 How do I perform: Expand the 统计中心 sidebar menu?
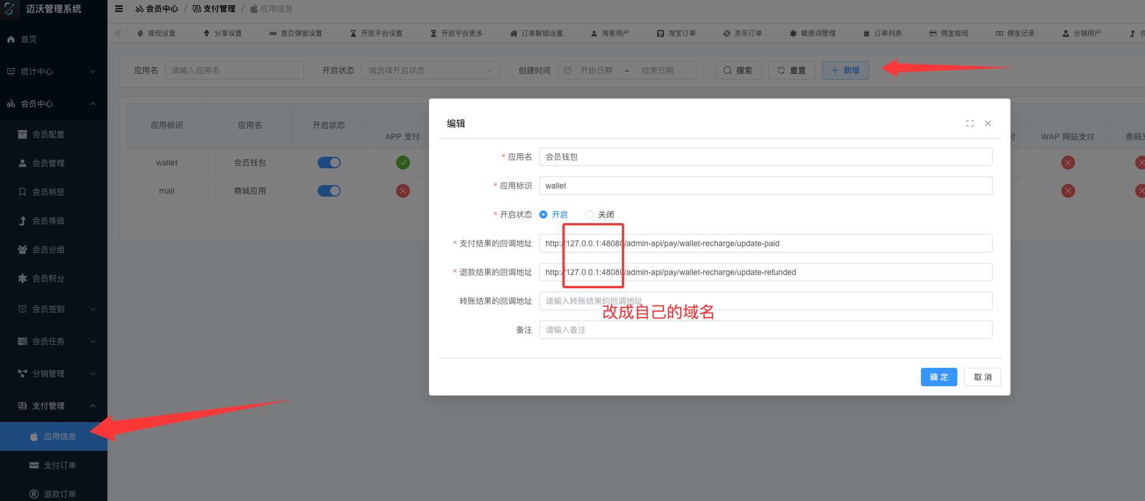tap(53, 71)
